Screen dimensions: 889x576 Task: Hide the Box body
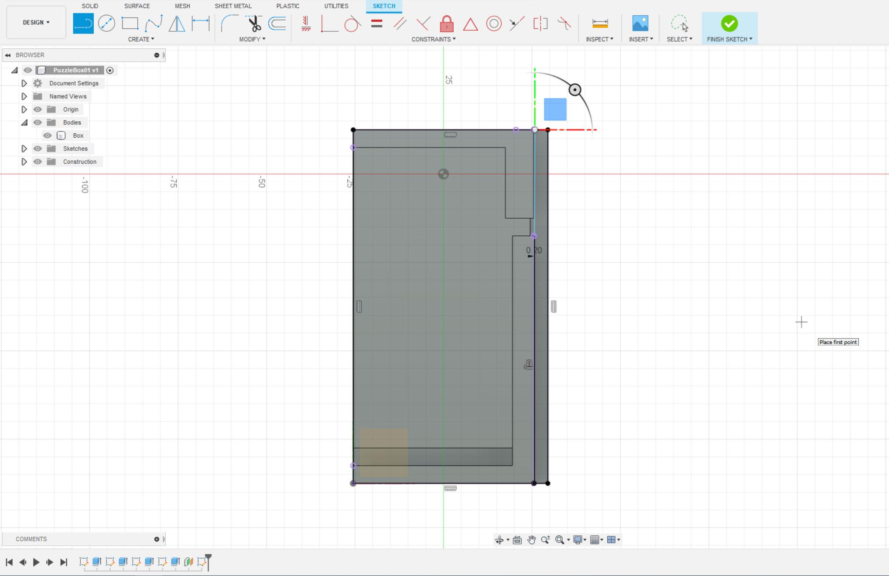[x=47, y=136]
